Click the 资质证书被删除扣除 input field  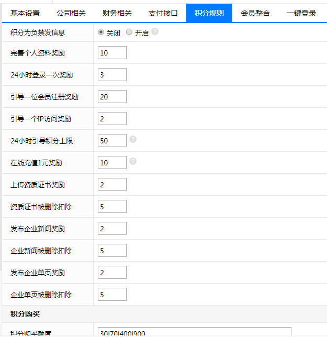click(112, 207)
